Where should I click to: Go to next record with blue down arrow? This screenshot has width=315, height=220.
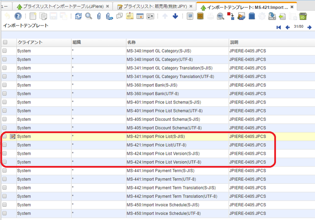click(175, 16)
